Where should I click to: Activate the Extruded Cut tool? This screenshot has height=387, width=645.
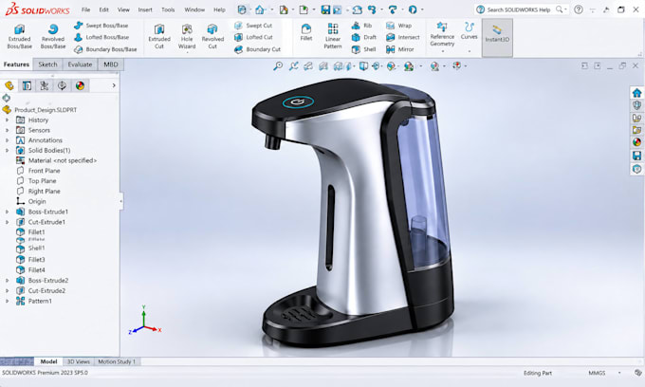pos(159,36)
